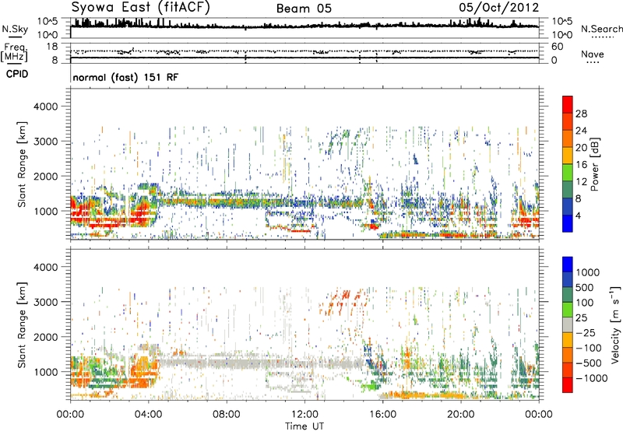Click the power panel 'Slant Range [km]' label

(x=22, y=164)
